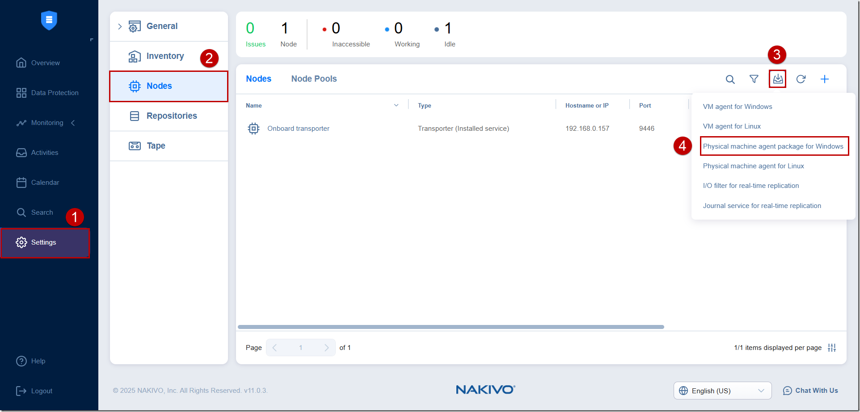Open the filter funnel icon

point(754,79)
